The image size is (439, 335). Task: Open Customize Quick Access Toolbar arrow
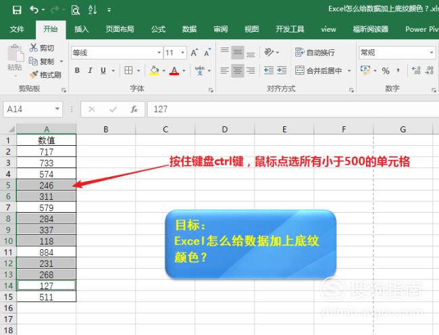click(x=109, y=10)
